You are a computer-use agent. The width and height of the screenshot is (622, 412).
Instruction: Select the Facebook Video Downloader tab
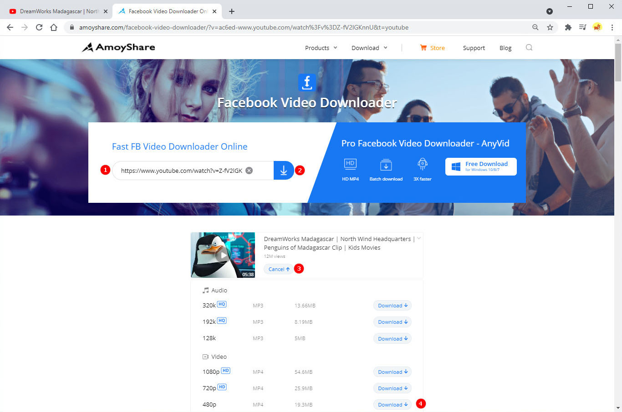tap(167, 11)
